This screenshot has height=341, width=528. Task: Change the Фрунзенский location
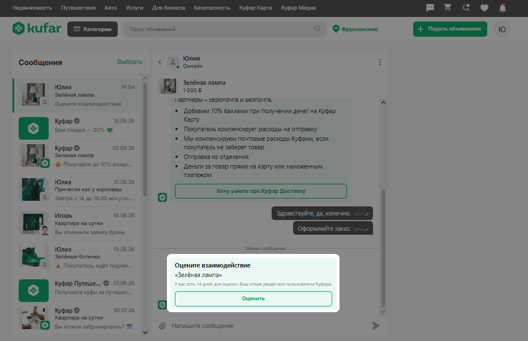pos(355,29)
